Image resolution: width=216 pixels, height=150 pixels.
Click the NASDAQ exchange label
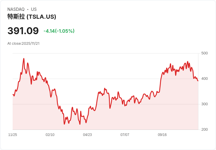pyautogui.click(x=16, y=9)
